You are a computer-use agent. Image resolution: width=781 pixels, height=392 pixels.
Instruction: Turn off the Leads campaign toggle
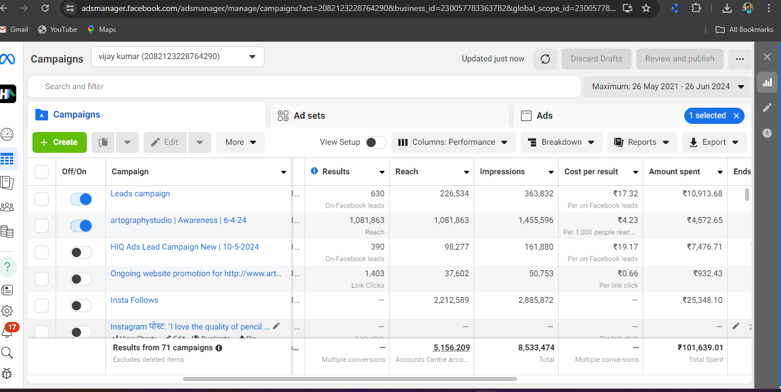click(81, 199)
